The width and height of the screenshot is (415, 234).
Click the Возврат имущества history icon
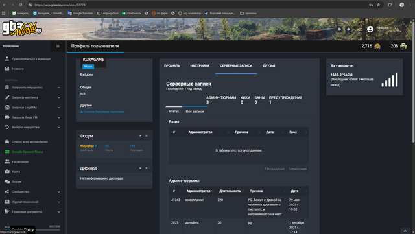pyautogui.click(x=7, y=127)
